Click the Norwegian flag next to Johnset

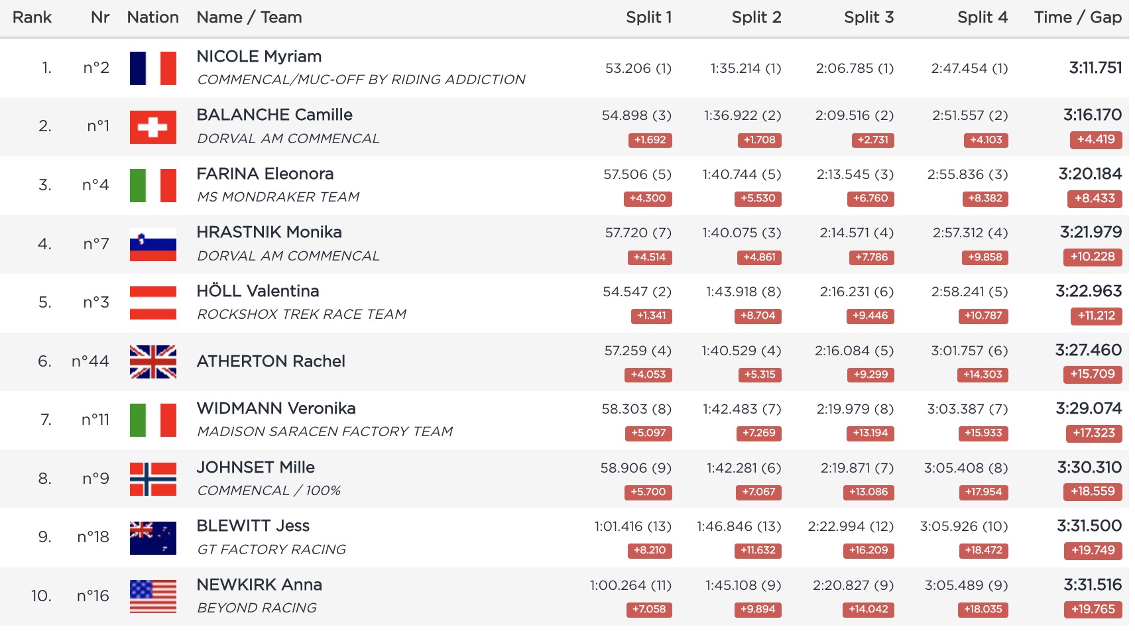(153, 479)
